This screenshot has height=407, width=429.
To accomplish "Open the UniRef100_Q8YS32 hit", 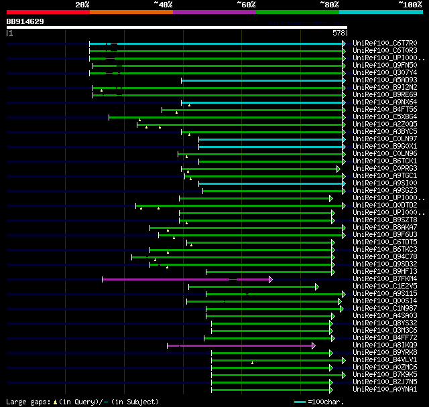I will 385,323.
